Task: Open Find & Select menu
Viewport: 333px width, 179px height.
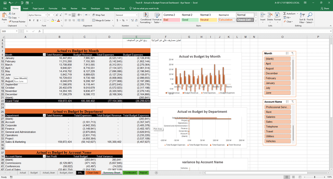Action: 310,18
